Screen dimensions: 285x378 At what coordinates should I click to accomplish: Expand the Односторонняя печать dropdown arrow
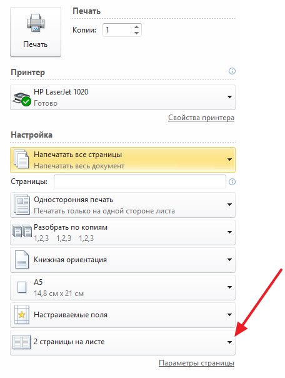(229, 205)
